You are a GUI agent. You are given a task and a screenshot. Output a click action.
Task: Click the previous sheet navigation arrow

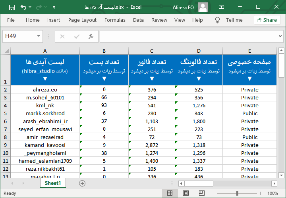pos(12,183)
